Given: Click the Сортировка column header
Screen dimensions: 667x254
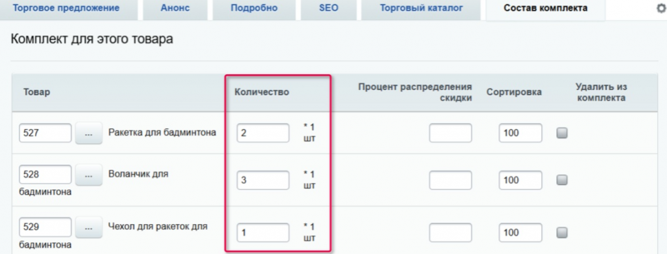Looking at the screenshot, I should click(x=515, y=92).
